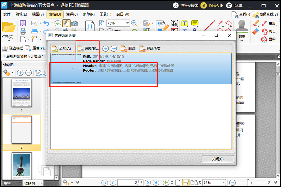
Task: Click the printer icon in the toolbar
Action: [23, 31]
